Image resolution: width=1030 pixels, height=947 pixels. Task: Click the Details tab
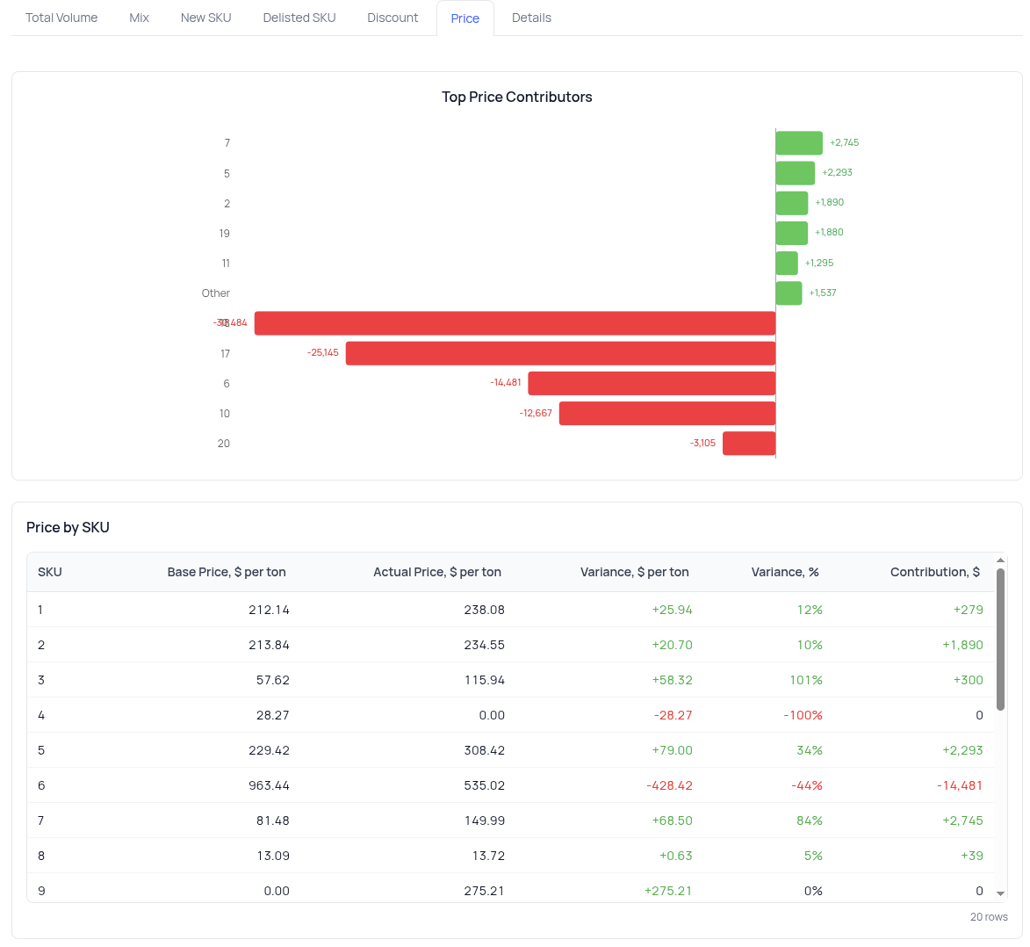pyautogui.click(x=531, y=18)
